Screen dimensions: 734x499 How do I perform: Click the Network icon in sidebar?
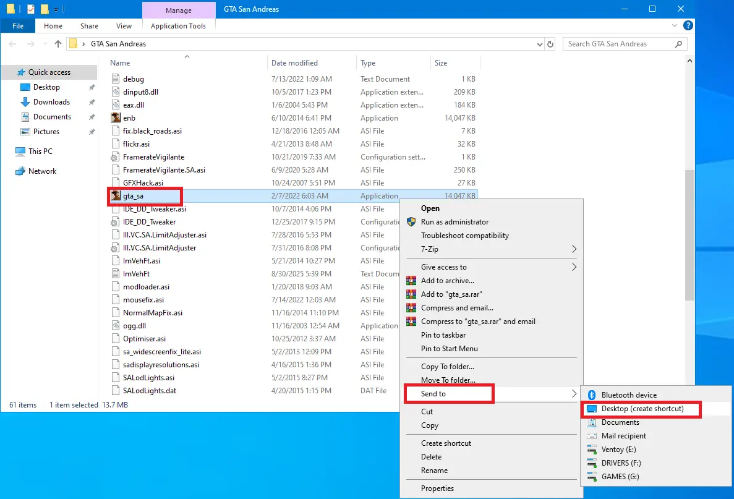[20, 171]
